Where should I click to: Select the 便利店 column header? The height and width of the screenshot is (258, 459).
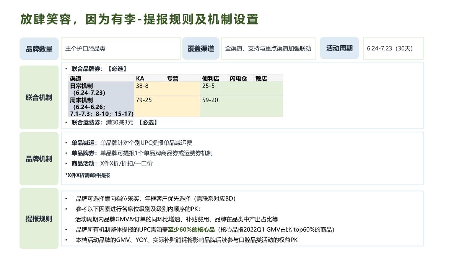(x=210, y=78)
